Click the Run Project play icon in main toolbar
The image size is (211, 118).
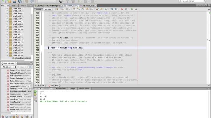point(79,1)
